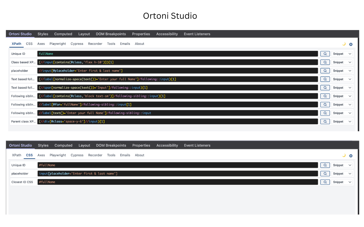Open Recorder tab in CSS-results panel

pos(95,155)
